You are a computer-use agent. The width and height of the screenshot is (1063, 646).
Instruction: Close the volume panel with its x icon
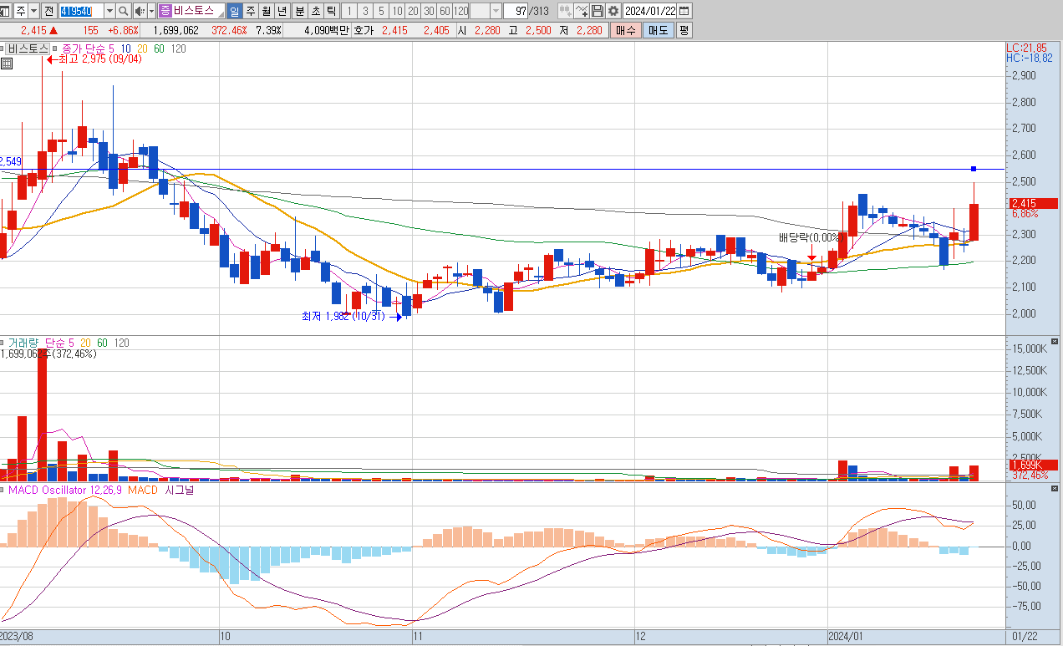coord(1053,342)
